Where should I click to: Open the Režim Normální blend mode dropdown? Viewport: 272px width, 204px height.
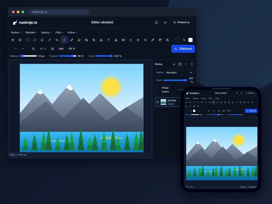(x=179, y=73)
